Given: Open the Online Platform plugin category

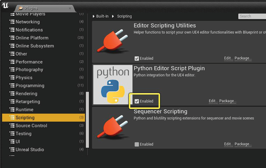Looking at the screenshot, I should click(32, 38).
